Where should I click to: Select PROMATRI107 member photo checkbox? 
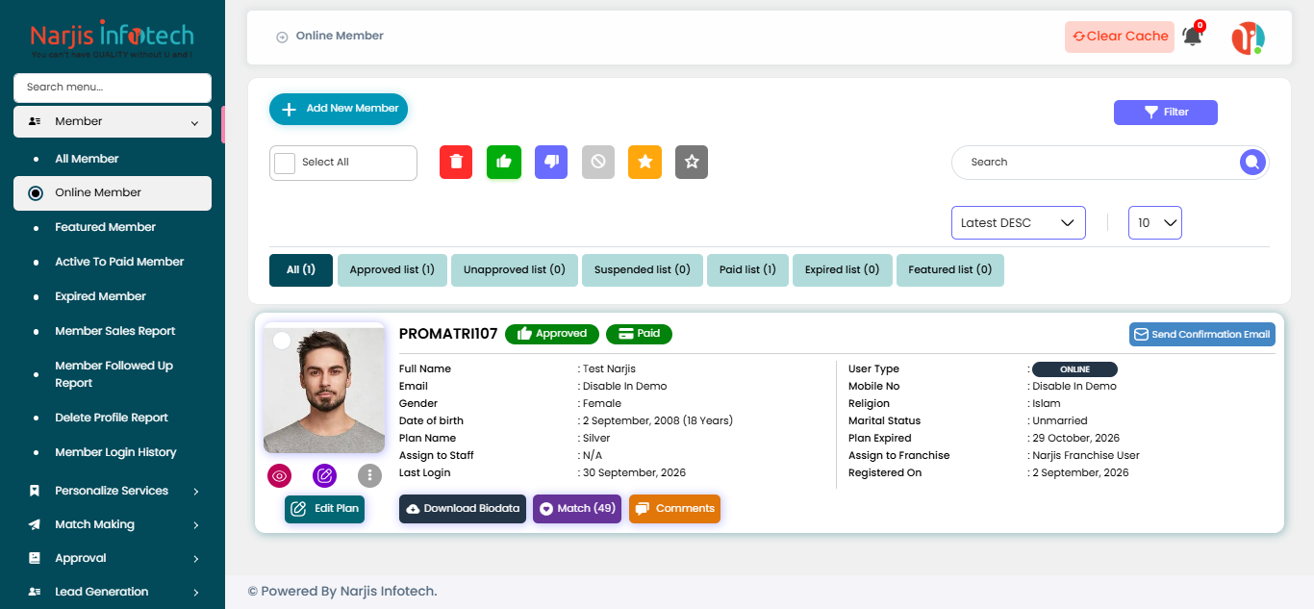(x=282, y=341)
